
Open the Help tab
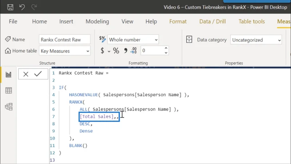(151, 22)
